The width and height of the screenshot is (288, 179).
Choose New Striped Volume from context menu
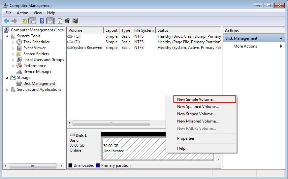click(x=201, y=114)
